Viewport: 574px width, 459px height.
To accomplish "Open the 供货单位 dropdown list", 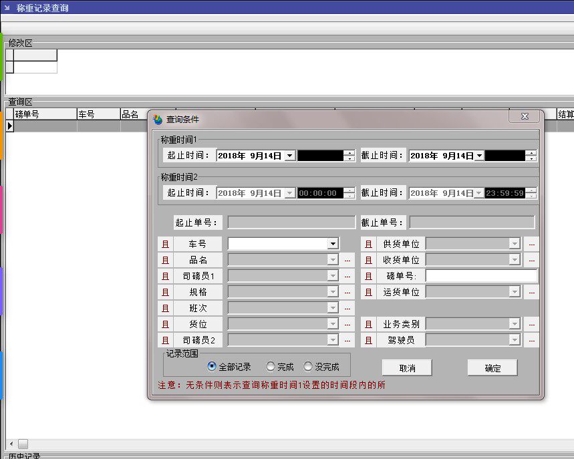I will [515, 244].
